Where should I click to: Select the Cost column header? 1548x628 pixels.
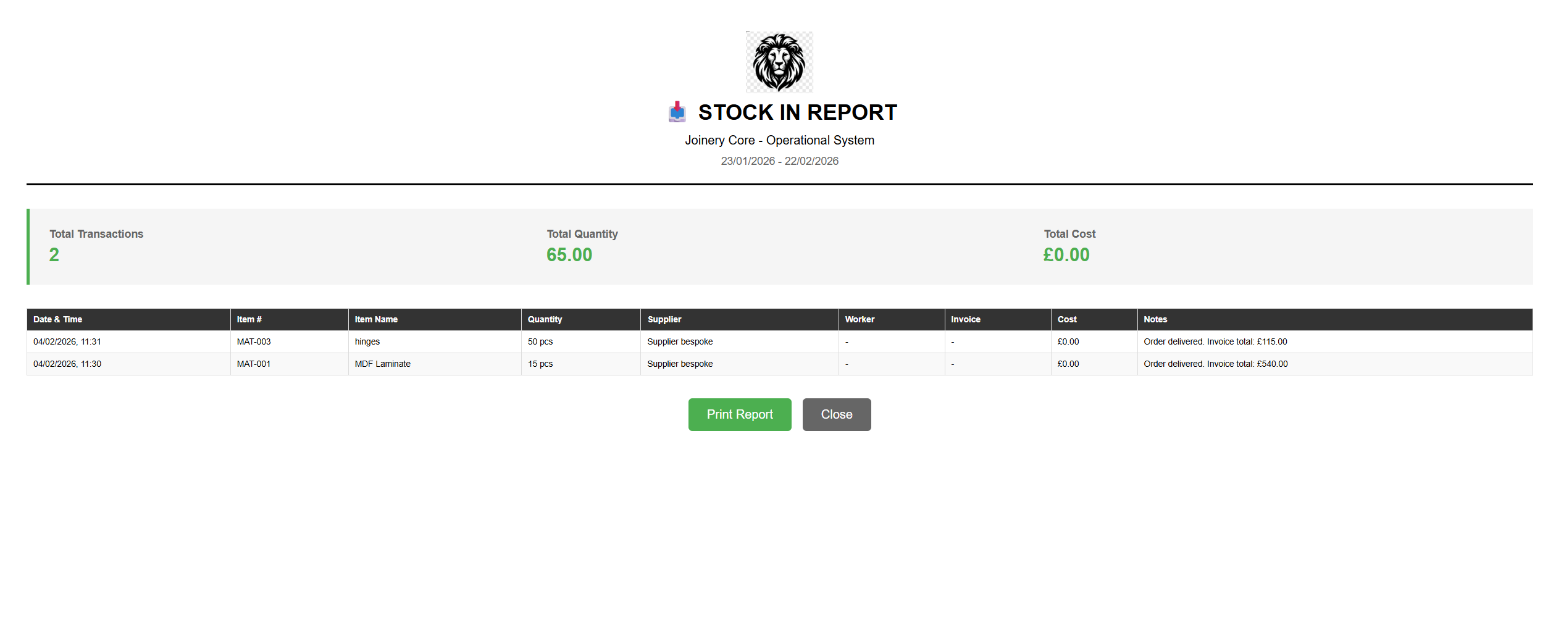(1067, 319)
